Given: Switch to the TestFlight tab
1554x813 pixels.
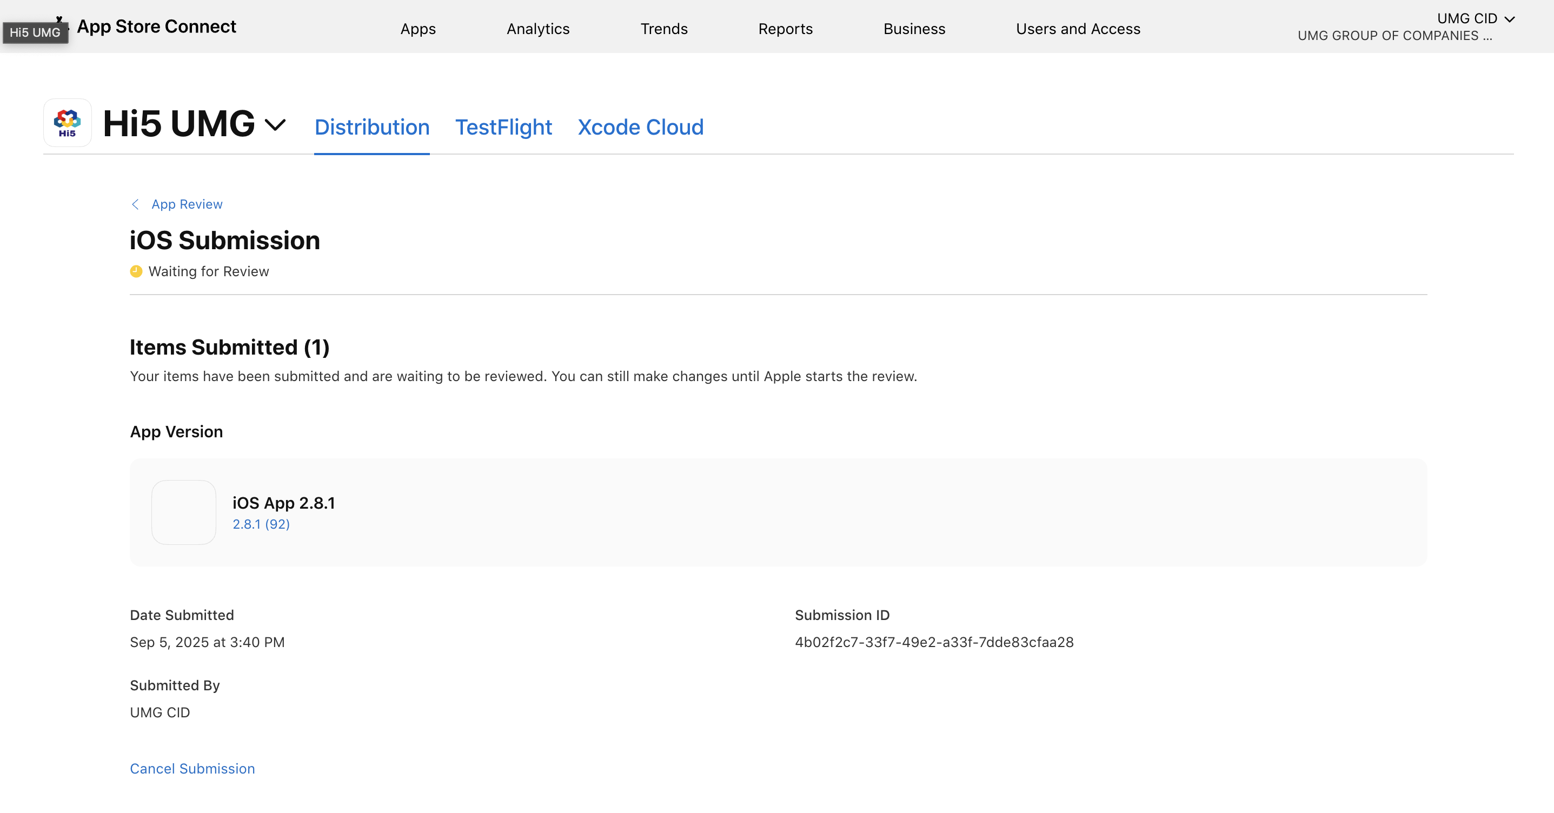Looking at the screenshot, I should 503,127.
